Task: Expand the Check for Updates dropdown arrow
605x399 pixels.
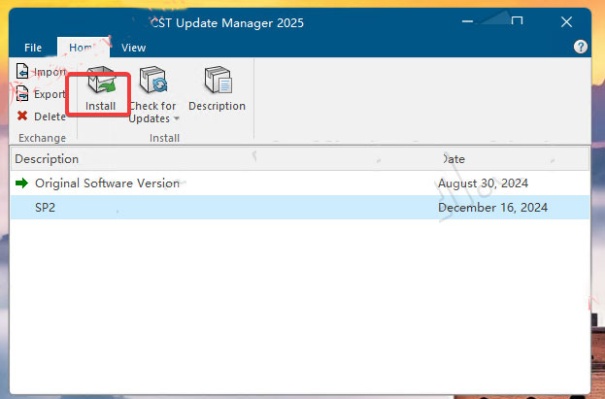Action: click(x=177, y=118)
